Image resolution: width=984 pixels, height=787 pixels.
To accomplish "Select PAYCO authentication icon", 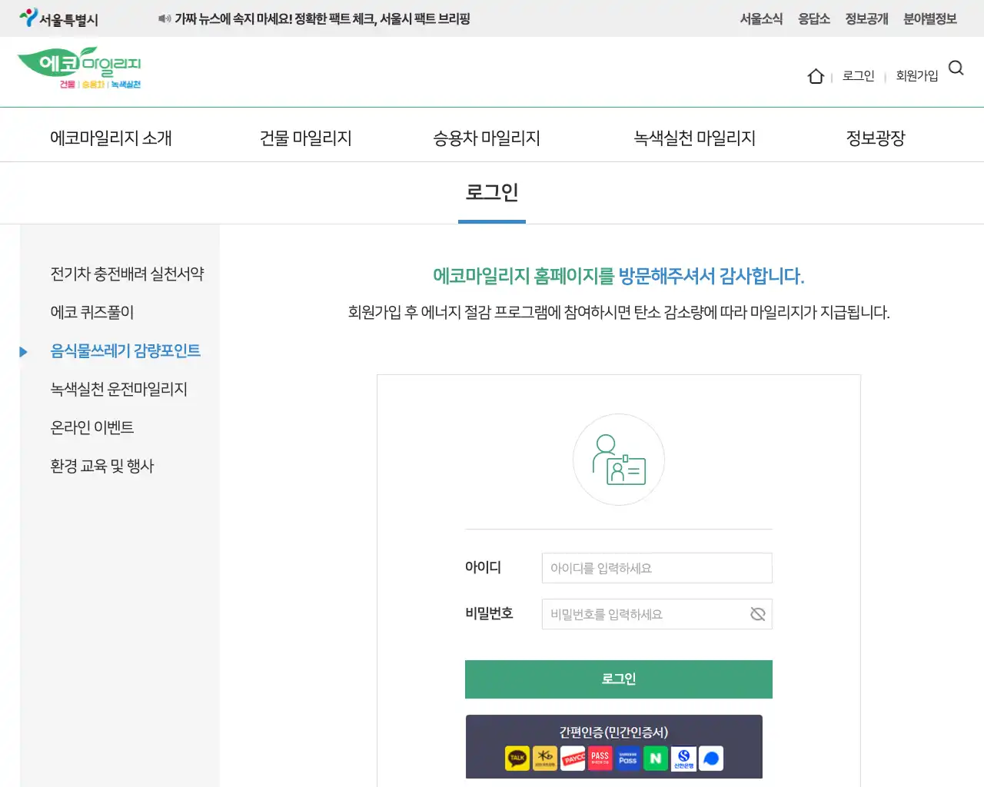I will [x=573, y=759].
